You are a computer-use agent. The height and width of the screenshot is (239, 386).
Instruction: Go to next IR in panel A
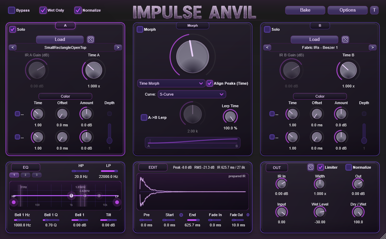(118, 47)
